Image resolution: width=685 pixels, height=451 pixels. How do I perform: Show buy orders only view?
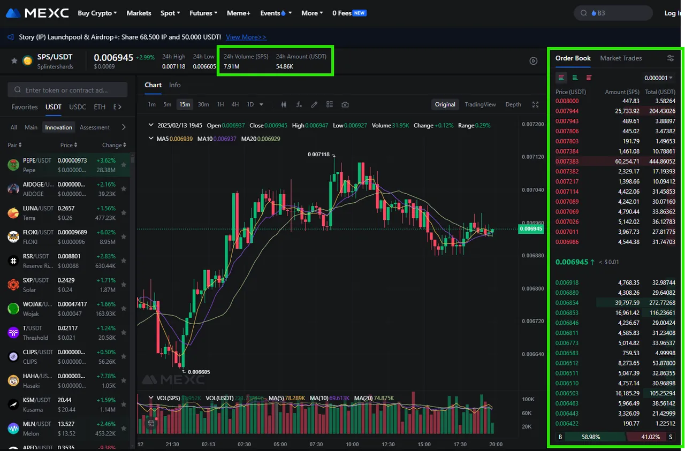click(x=575, y=78)
